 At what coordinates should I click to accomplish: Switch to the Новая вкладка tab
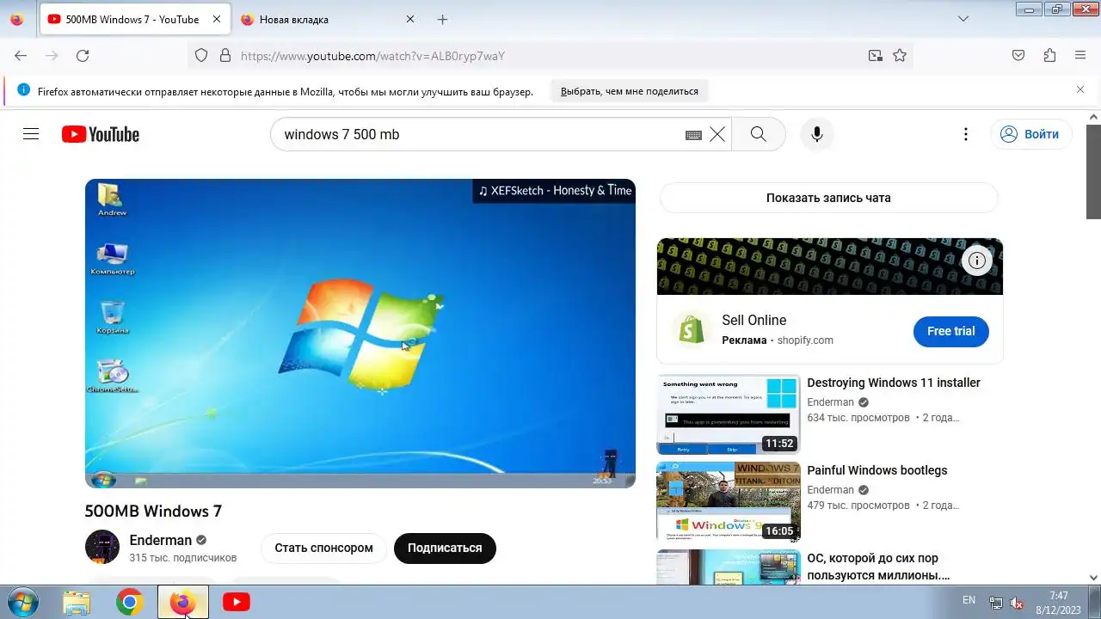coord(327,19)
